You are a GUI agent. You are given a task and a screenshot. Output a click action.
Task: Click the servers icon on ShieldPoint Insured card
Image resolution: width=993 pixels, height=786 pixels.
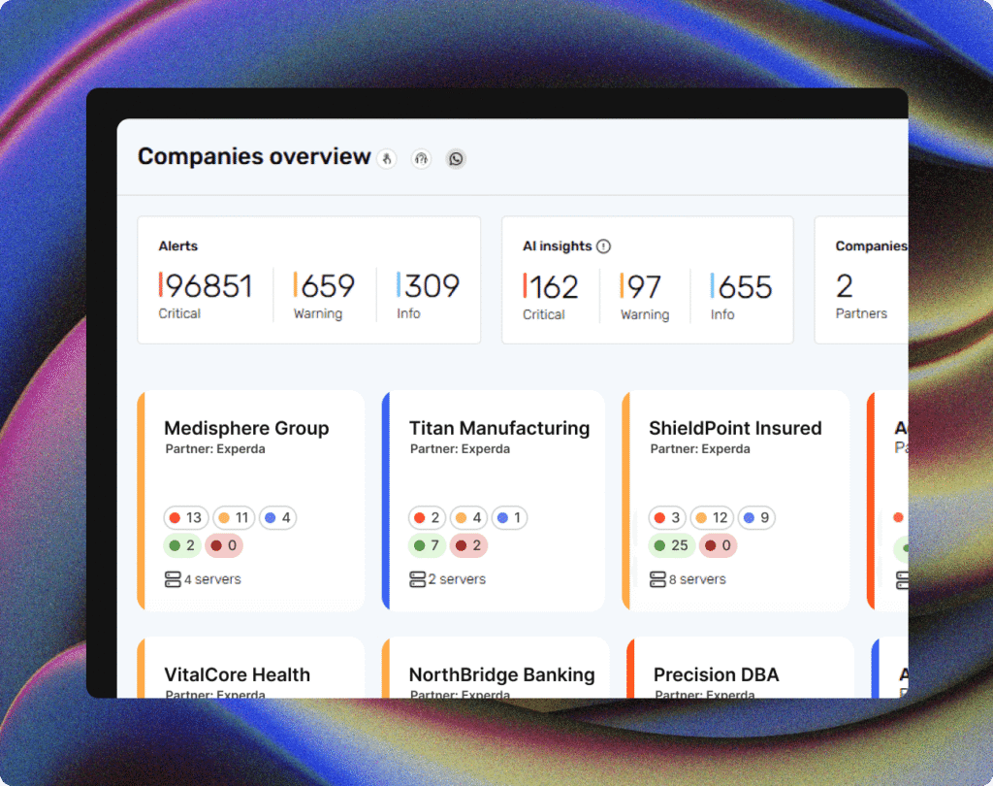pos(658,579)
